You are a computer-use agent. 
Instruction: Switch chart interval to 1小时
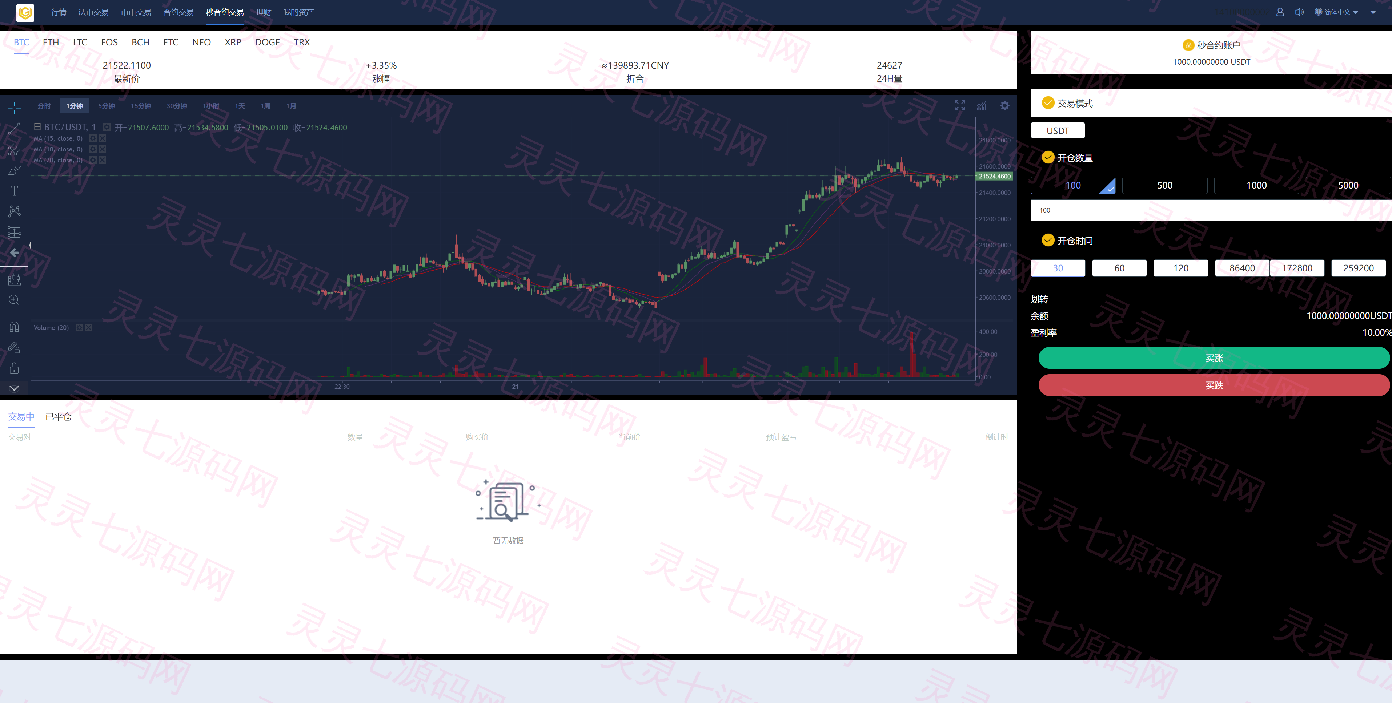(211, 106)
